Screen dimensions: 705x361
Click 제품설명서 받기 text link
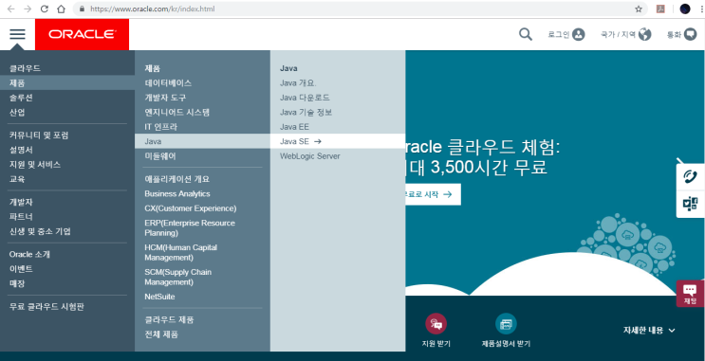[x=506, y=344]
